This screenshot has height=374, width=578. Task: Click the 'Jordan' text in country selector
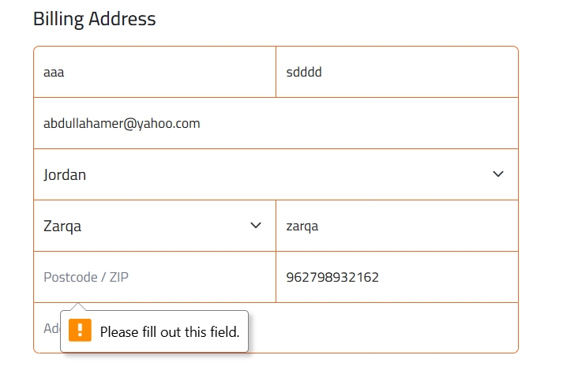coord(65,174)
